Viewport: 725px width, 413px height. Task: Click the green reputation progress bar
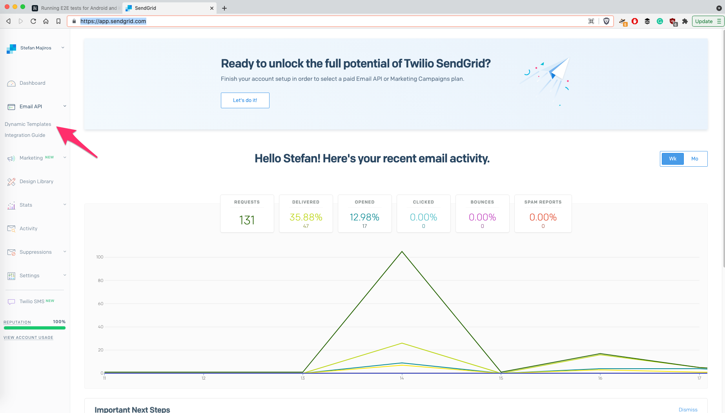35,328
